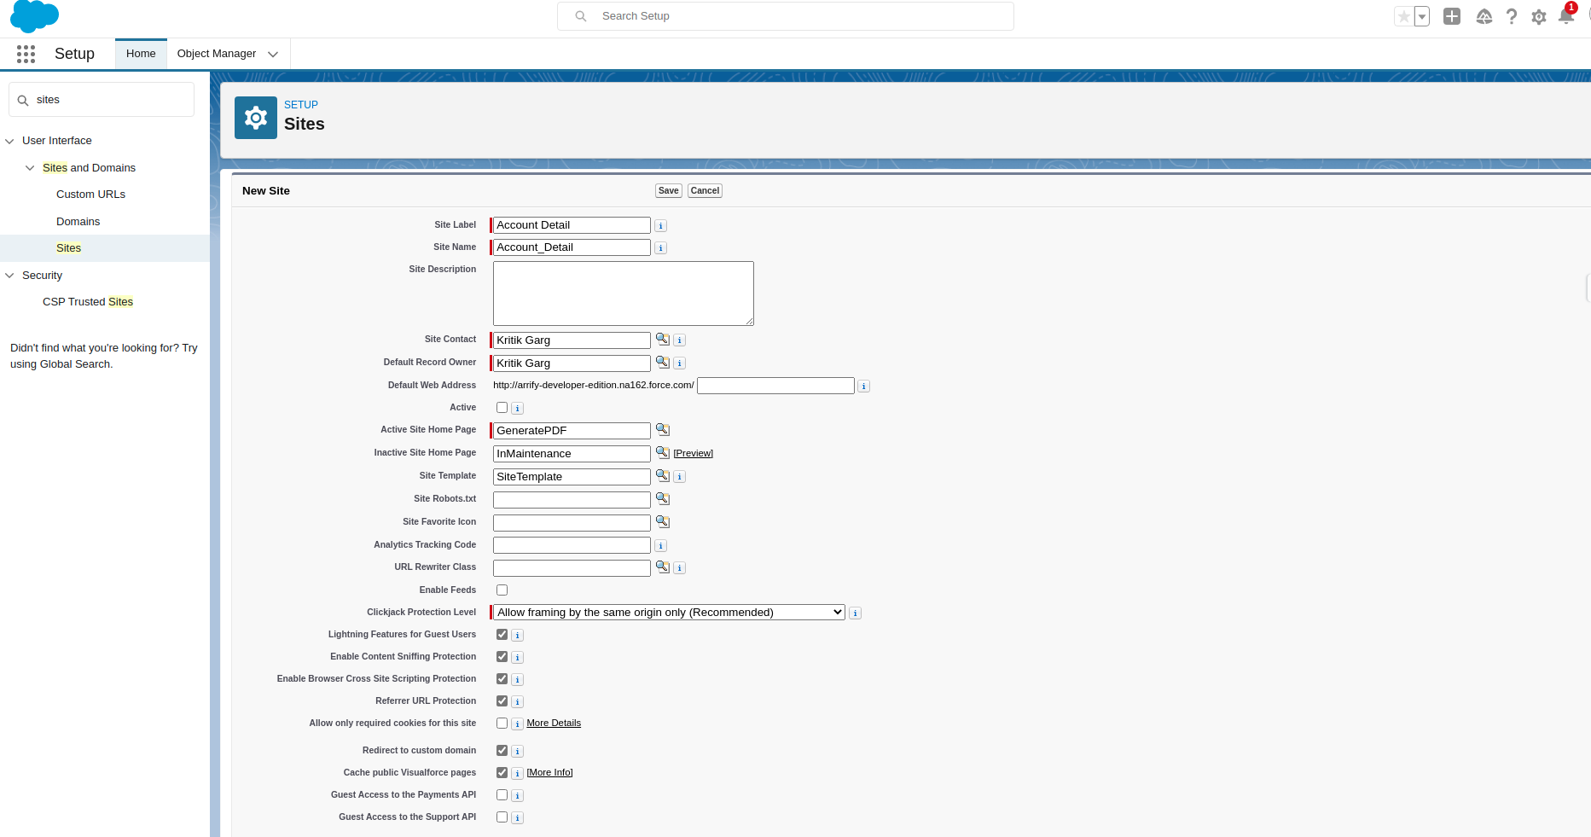Viewport: 1591px width, 837px height.
Task: Click info icon beside Active checkbox
Action: (518, 409)
